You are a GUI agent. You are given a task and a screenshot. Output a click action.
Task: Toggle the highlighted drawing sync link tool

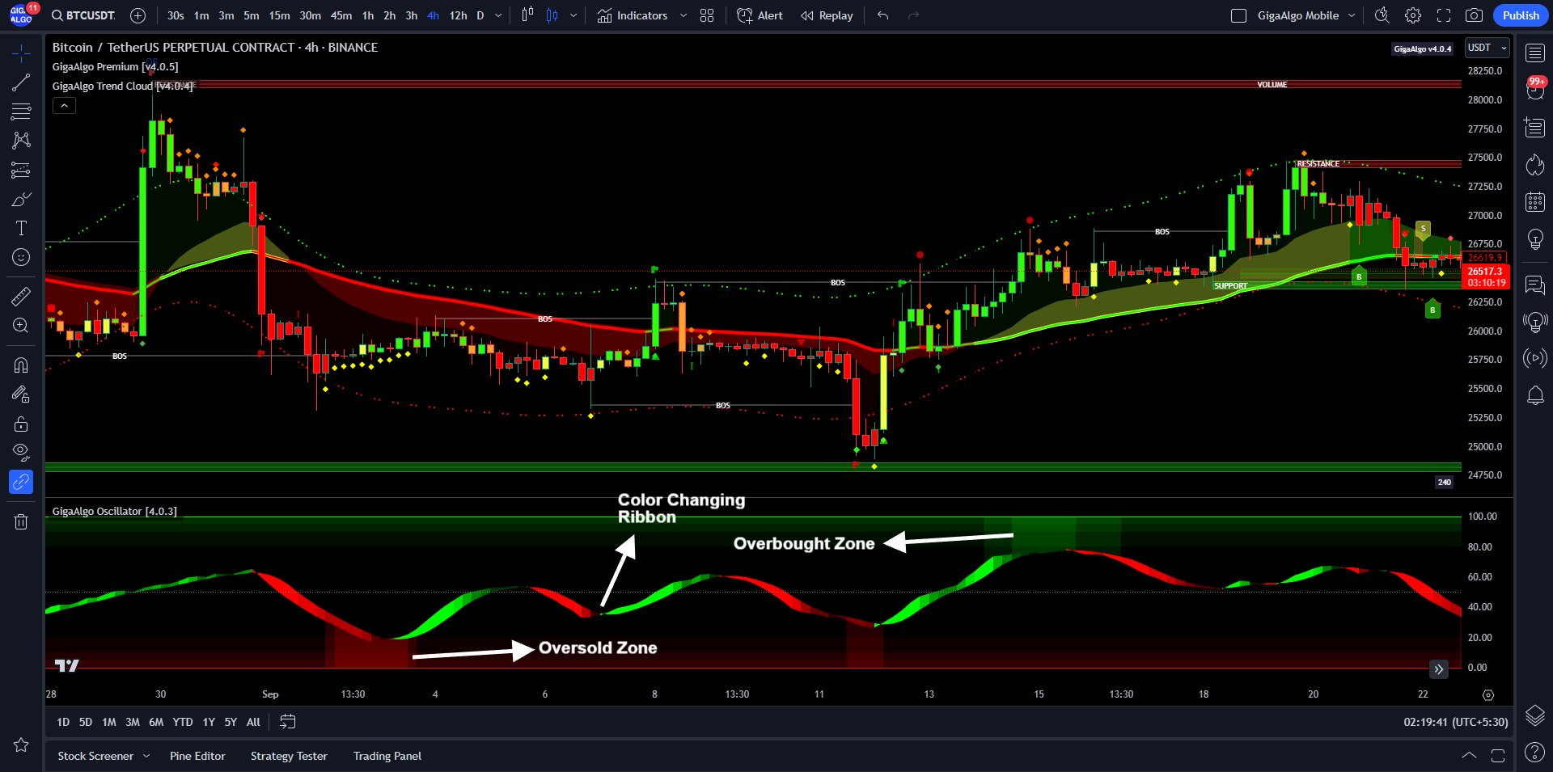tap(21, 483)
